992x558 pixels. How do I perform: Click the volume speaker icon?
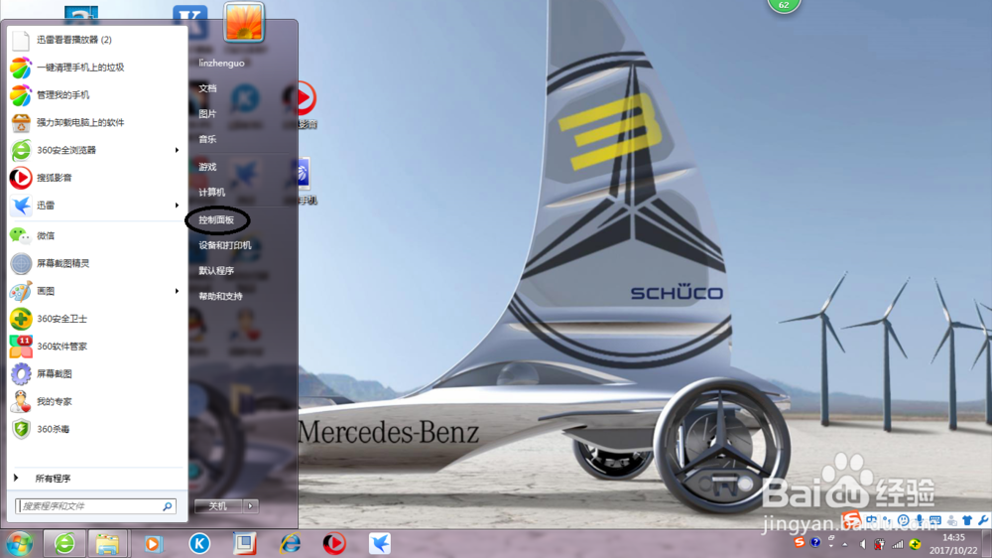862,544
